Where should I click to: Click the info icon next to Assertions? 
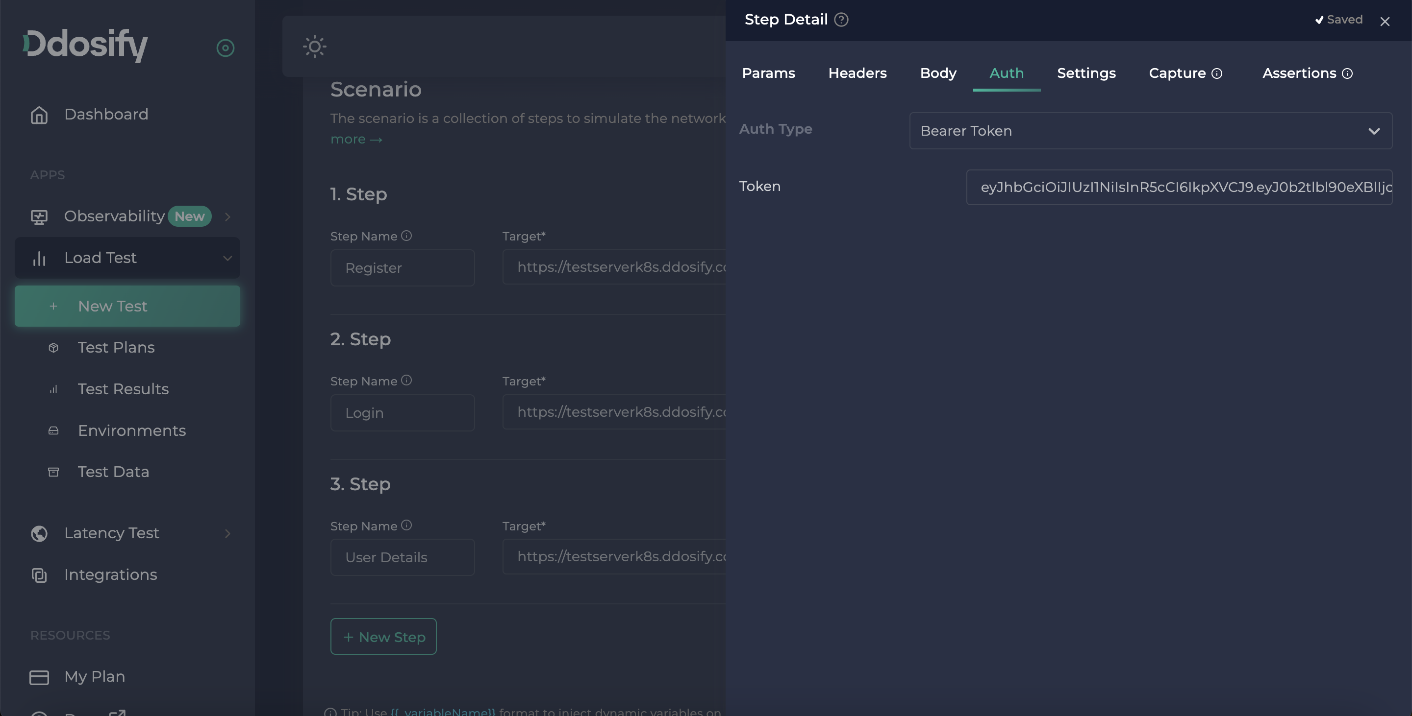tap(1348, 73)
